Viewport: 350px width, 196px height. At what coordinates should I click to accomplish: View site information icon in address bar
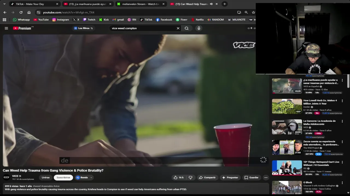(x=39, y=12)
